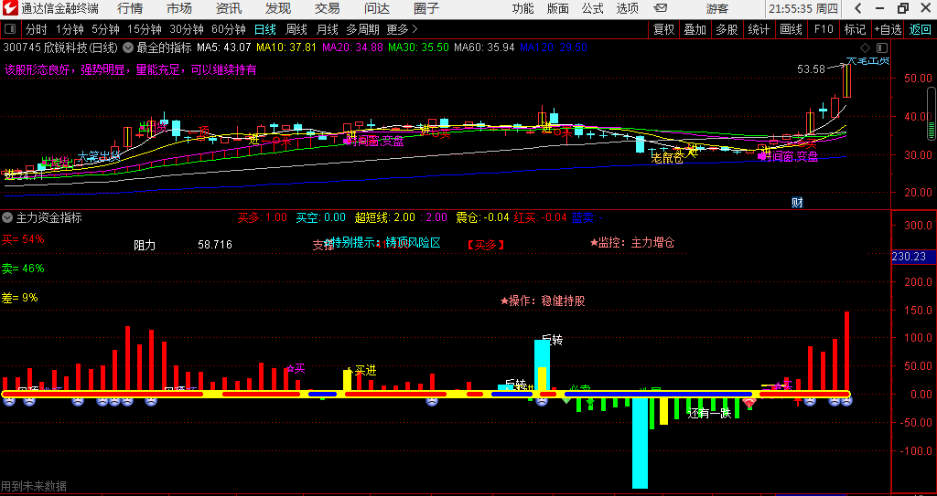Open the 资讯 menu
937x496 pixels.
click(229, 8)
